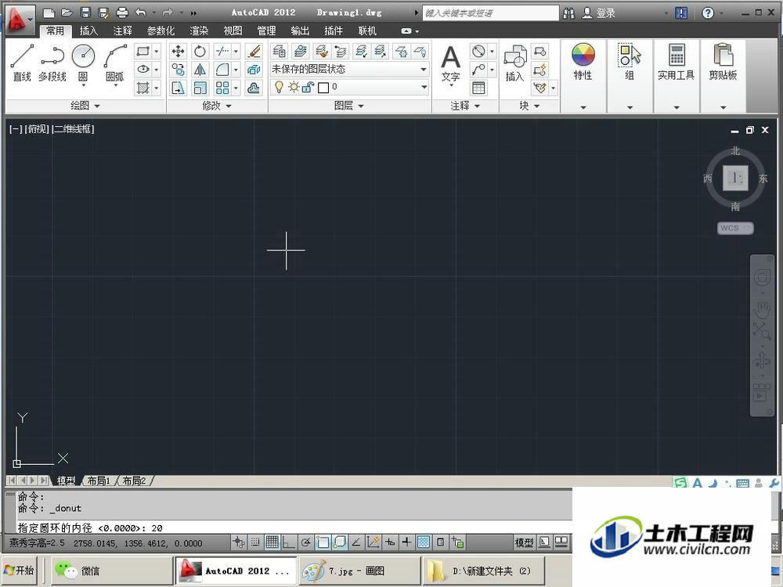
Task: Open the Parametric (参数化) ribbon tab
Action: pos(161,31)
